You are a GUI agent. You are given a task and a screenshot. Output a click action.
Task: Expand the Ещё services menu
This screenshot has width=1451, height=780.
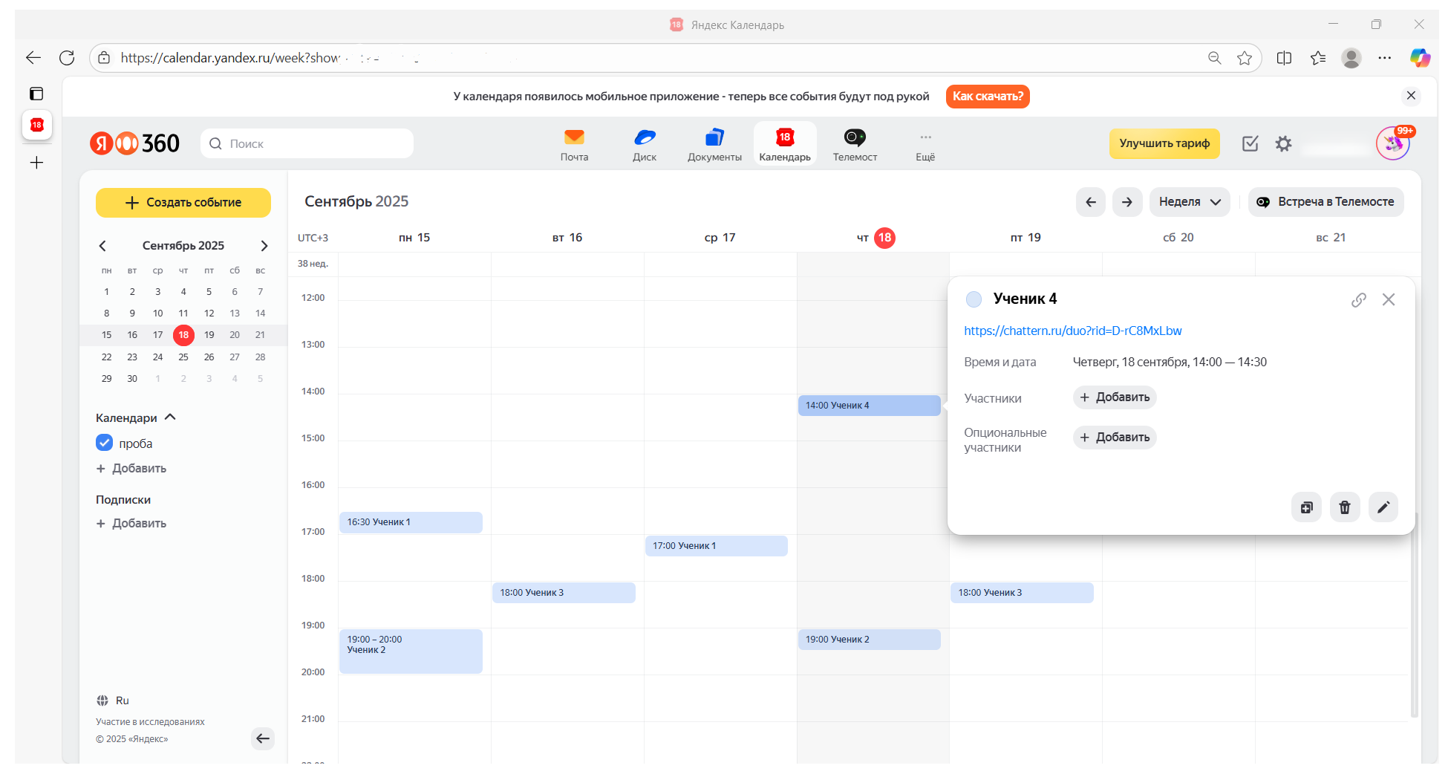click(925, 144)
